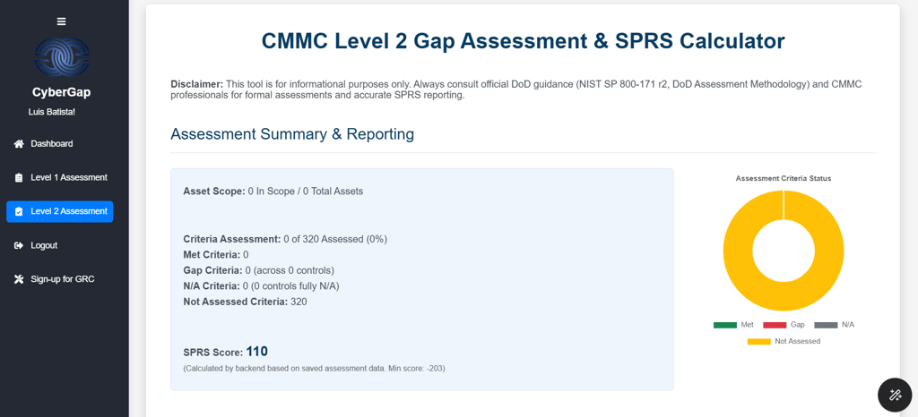This screenshot has width=918, height=417.
Task: Toggle the N/A legend entry on the chart
Action: [x=834, y=325]
